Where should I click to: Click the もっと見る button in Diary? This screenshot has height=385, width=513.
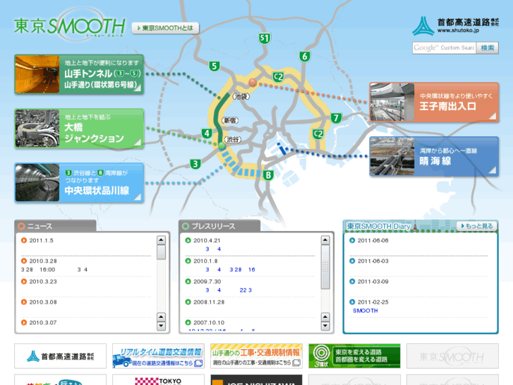coord(477,226)
